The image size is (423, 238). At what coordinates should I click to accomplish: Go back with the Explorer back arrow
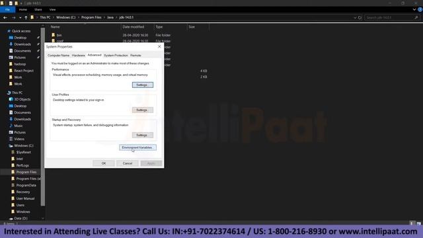point(5,18)
